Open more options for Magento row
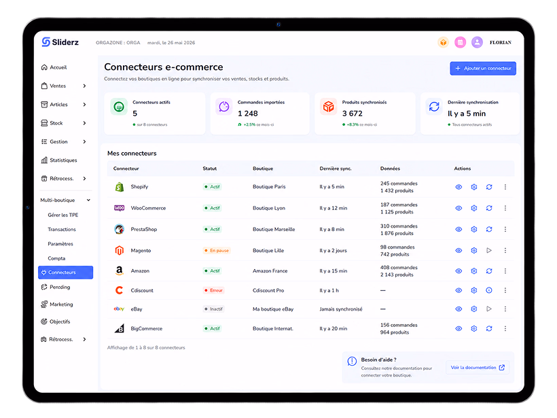 (x=505, y=250)
